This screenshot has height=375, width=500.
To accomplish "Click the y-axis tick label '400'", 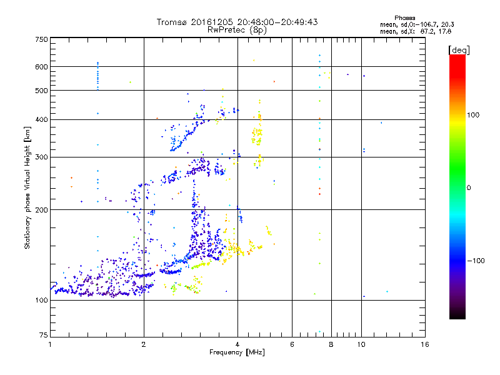I will (41, 119).
